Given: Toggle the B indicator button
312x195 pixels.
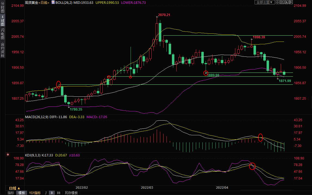Looking at the screenshot, I should [51, 193].
